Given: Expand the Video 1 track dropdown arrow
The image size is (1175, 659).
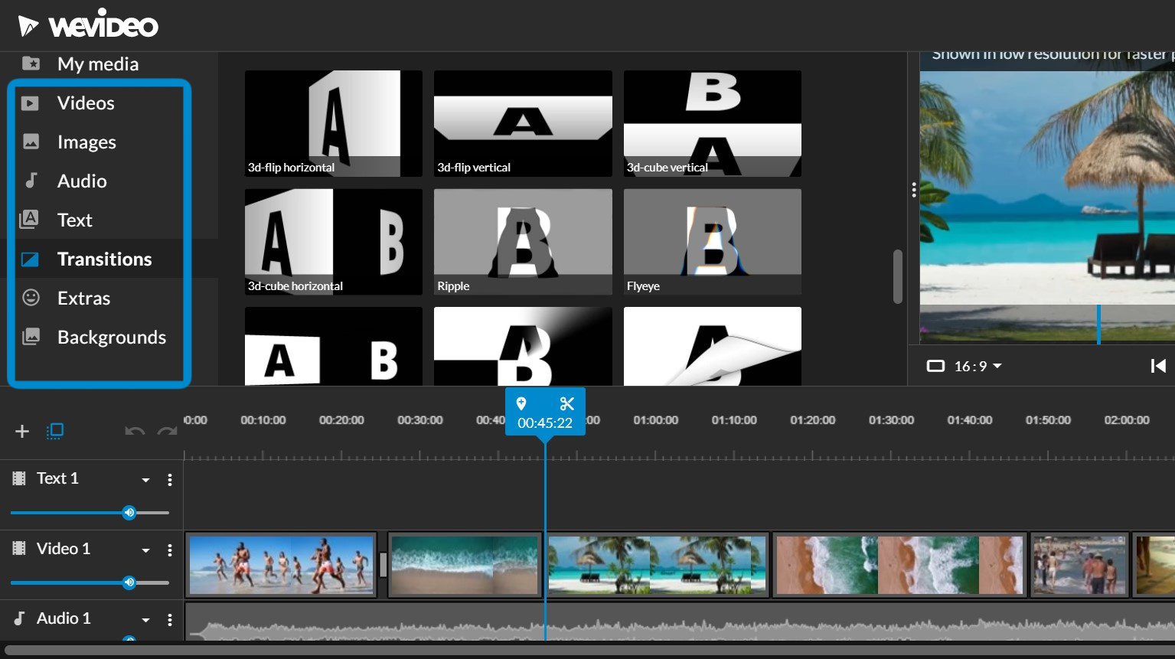Looking at the screenshot, I should coord(145,550).
